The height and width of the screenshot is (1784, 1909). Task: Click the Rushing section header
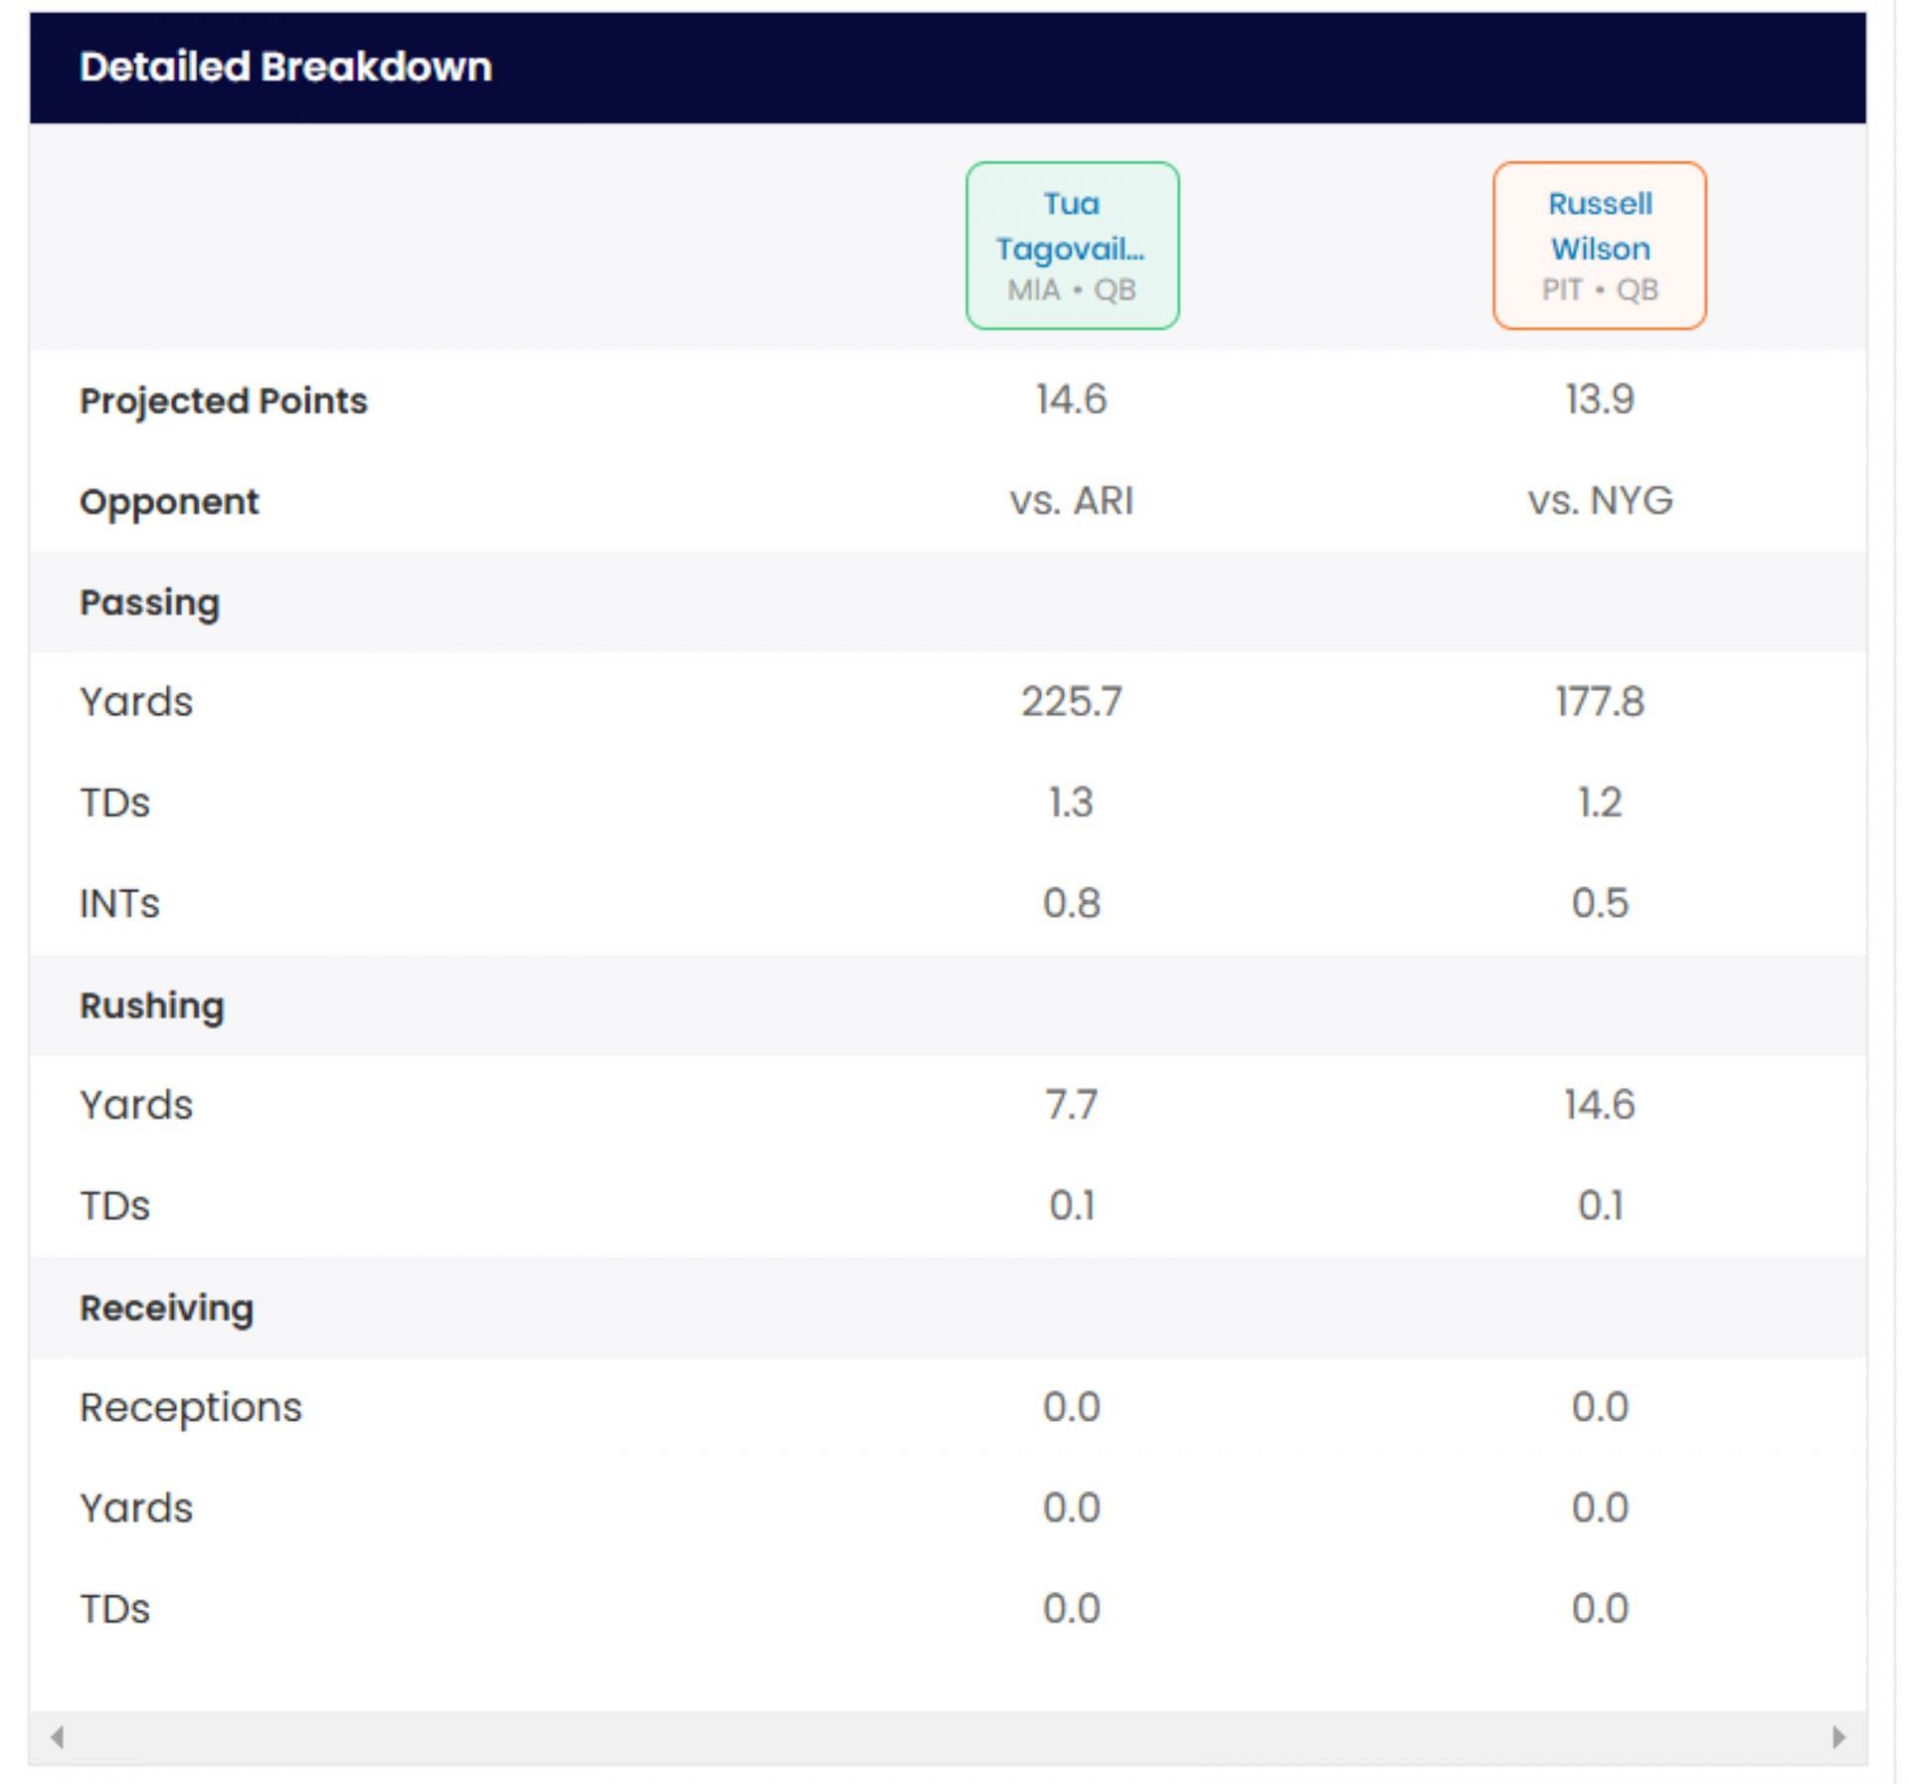click(x=152, y=1005)
